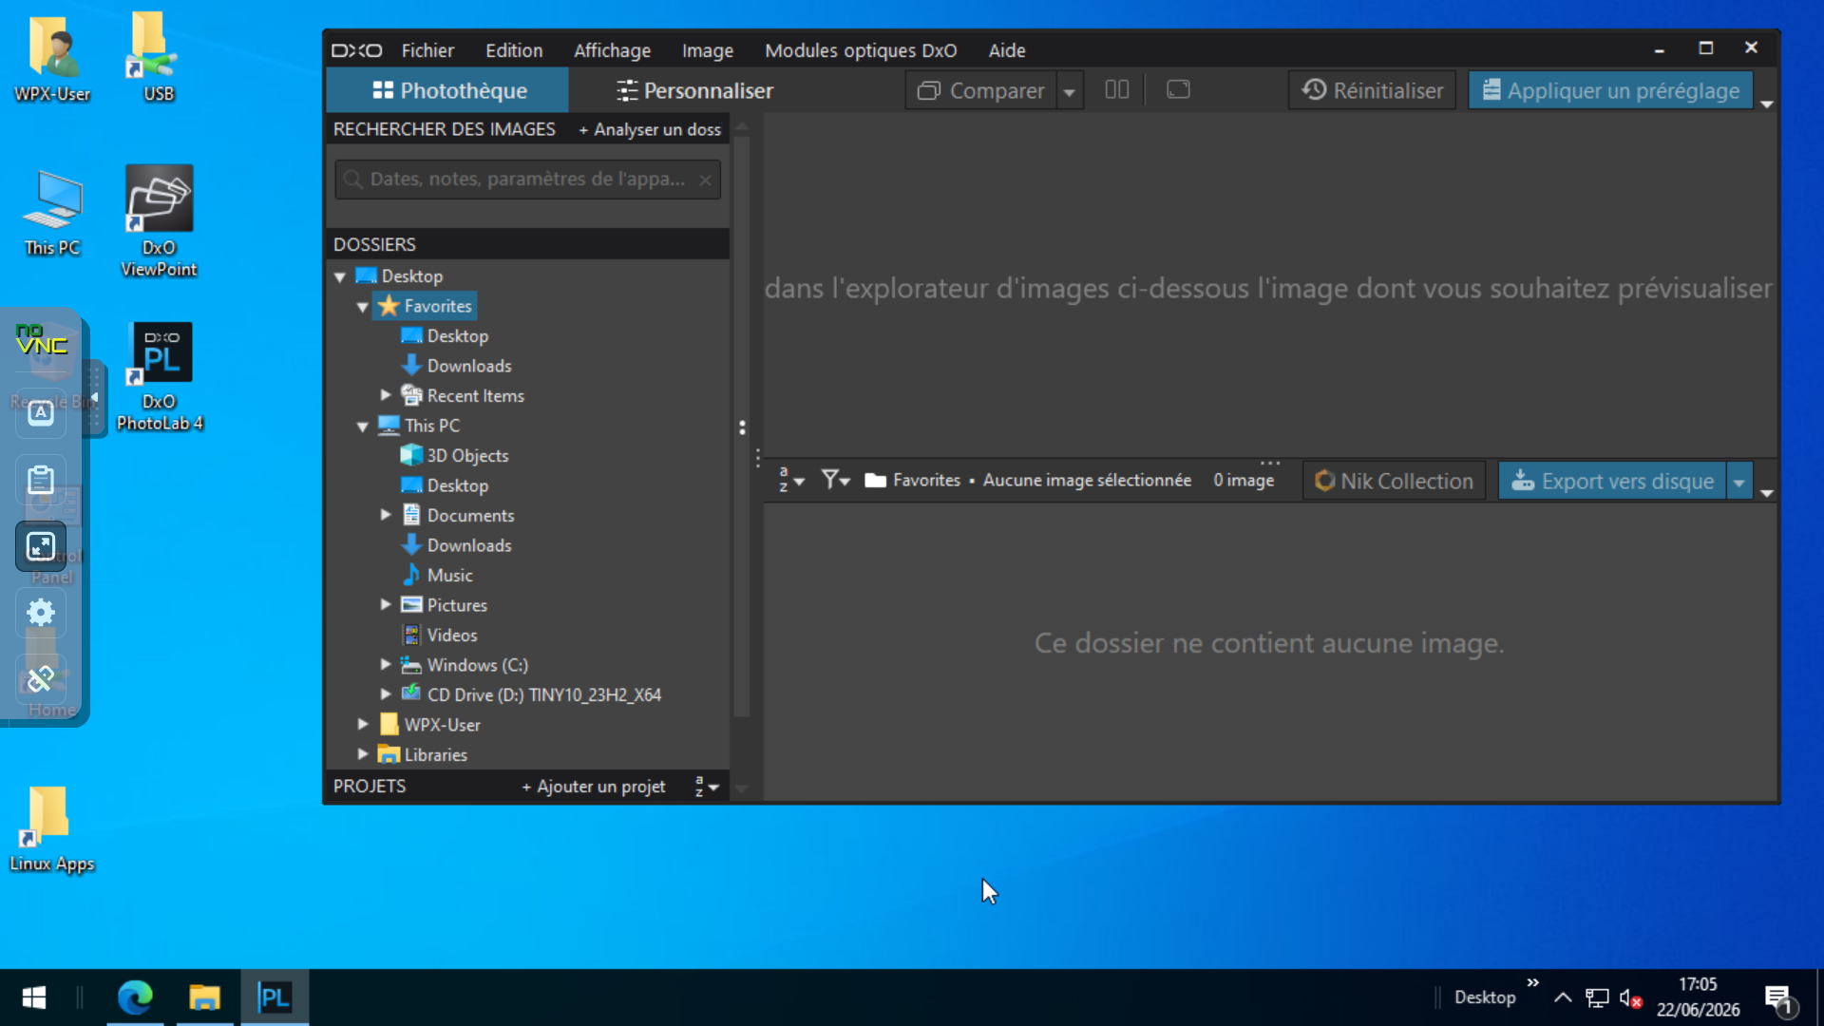Click the Favorites folder path in browser
Image resolution: width=1824 pixels, height=1026 pixels.
[913, 481]
